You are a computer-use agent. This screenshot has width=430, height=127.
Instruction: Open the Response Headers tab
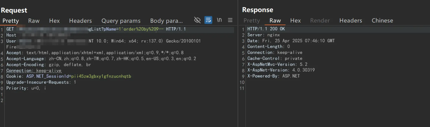pos(351,20)
